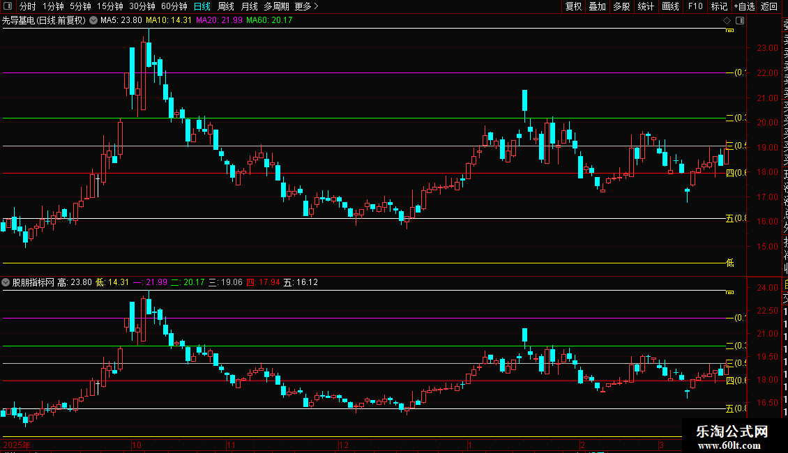
Task: Select the 60分钟 period tab
Action: pos(174,6)
